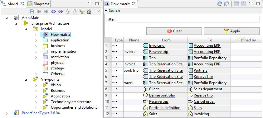Screen dimensions: 263x118
Task: Open the Client actor link
Action: [x=154, y=89]
